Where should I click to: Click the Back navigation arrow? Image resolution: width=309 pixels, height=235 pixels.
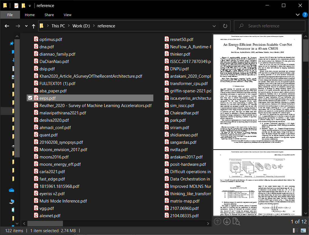pyautogui.click(x=7, y=26)
